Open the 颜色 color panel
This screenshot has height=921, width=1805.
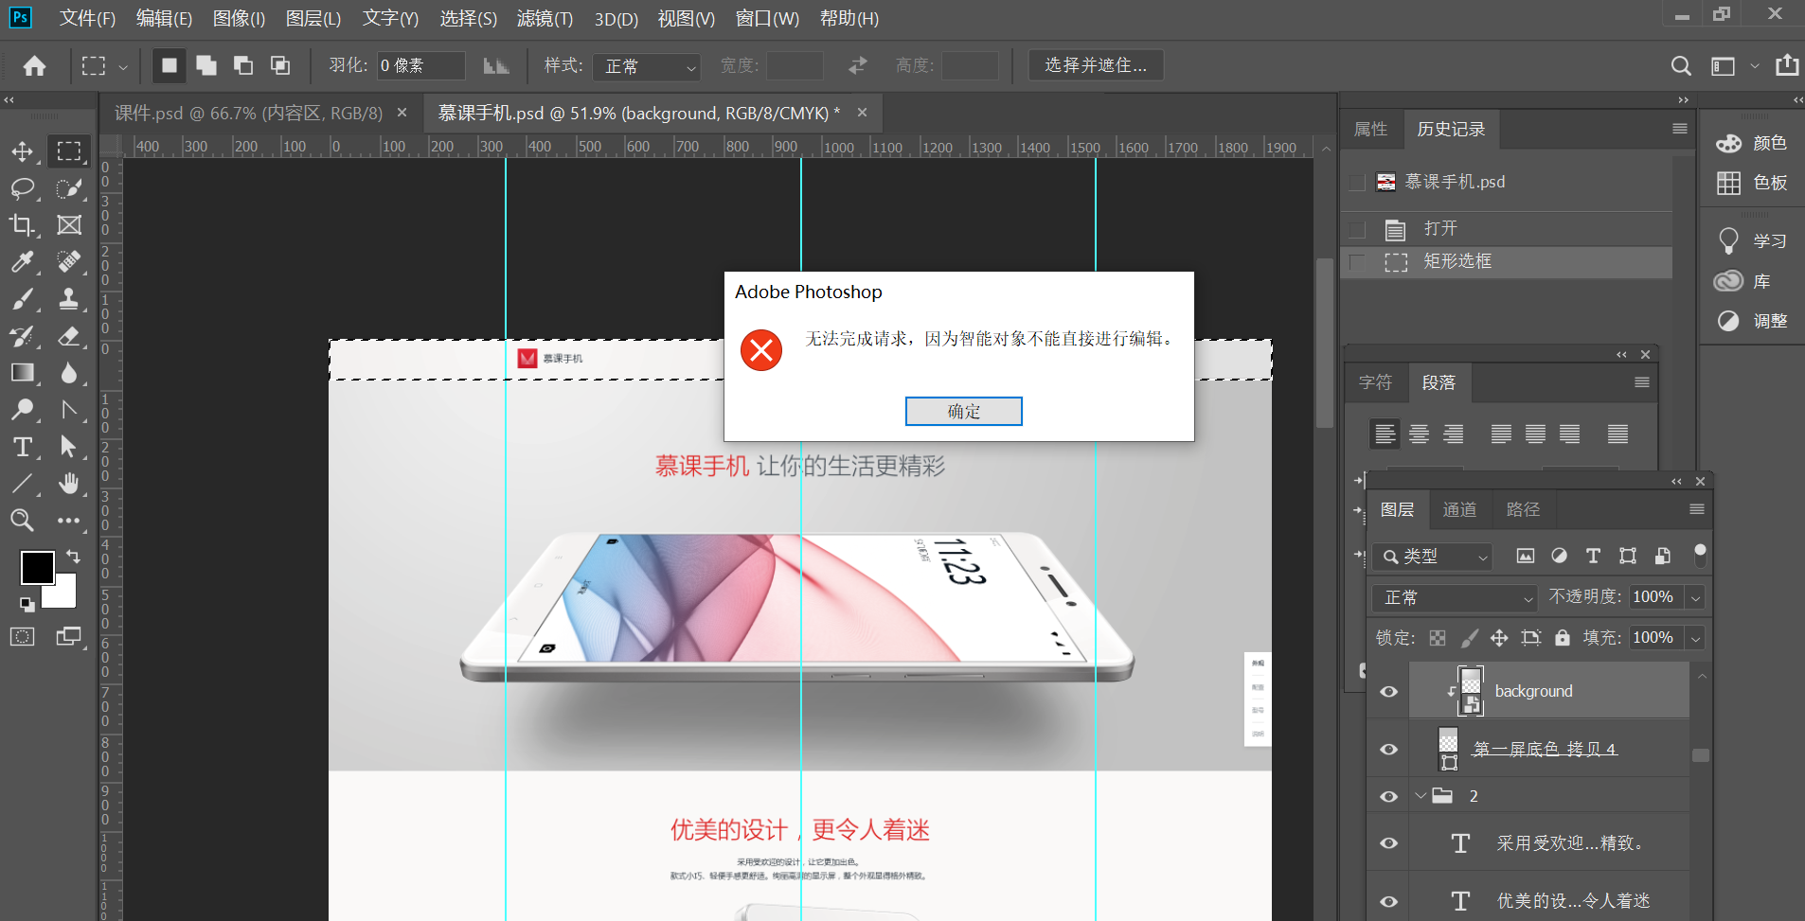[x=1752, y=143]
